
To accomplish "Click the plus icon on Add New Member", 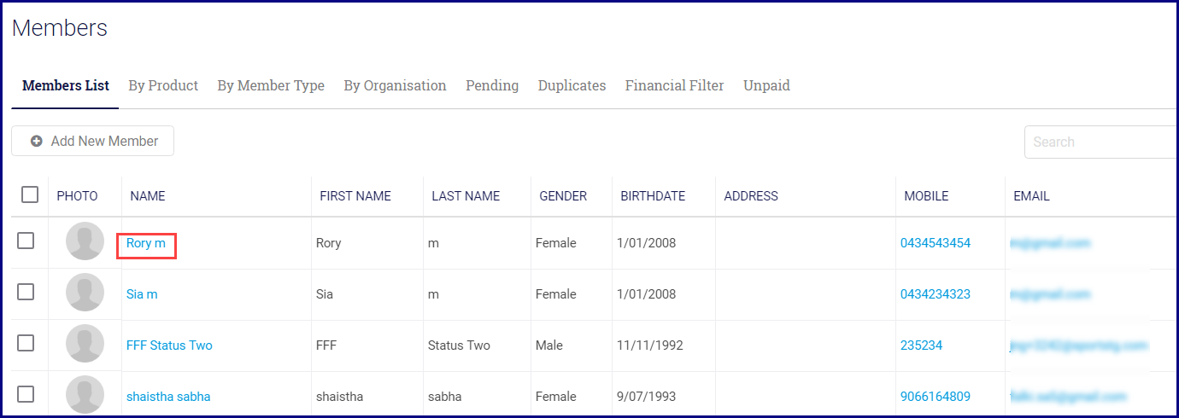I will 37,142.
